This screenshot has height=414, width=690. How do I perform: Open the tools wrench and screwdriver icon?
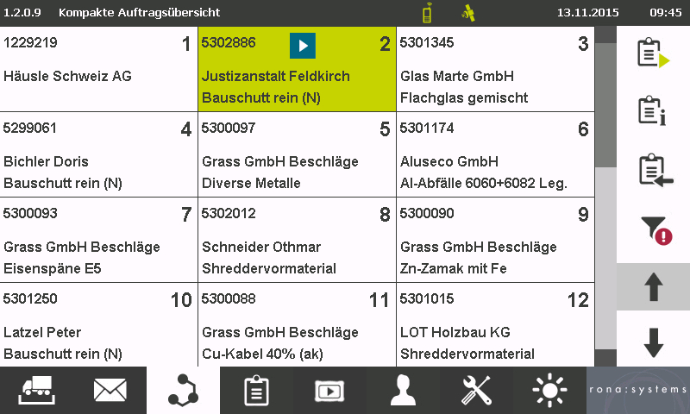click(477, 390)
